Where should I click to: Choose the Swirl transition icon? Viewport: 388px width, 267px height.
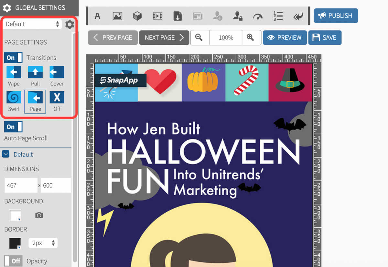tap(14, 97)
